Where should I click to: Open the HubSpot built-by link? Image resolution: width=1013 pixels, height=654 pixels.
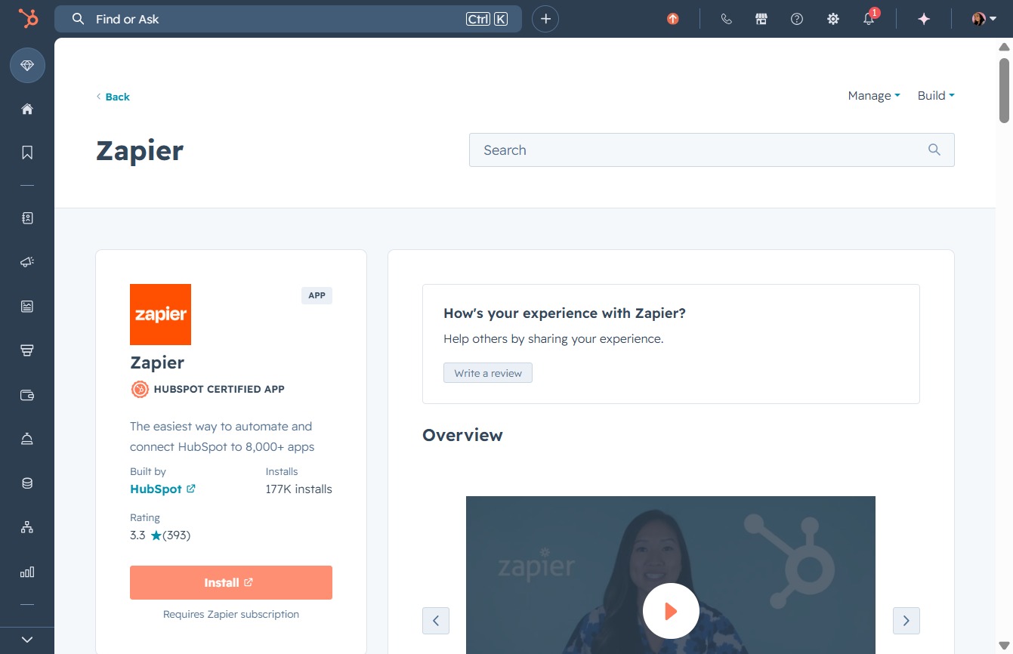click(162, 489)
